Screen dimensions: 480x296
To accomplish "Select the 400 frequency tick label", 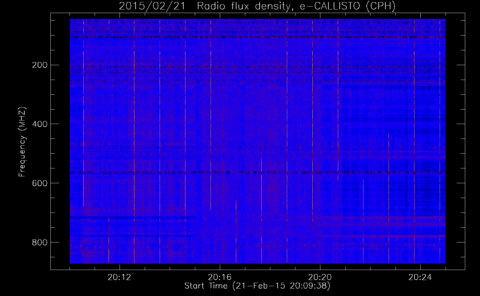I will pos(39,124).
